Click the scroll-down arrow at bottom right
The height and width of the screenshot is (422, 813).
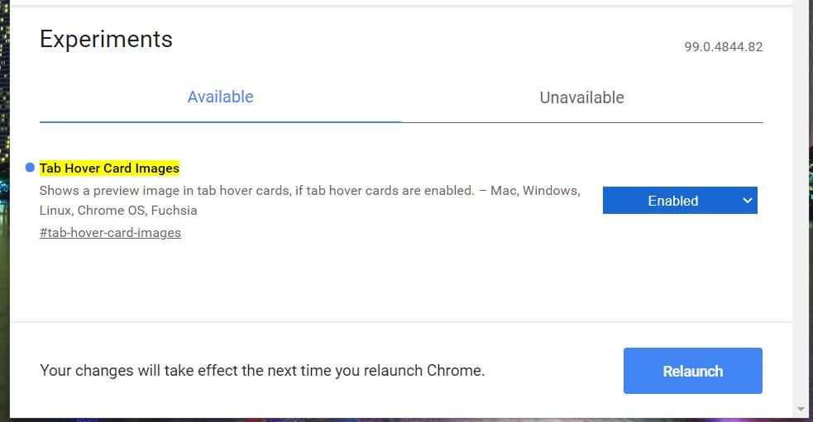point(801,410)
